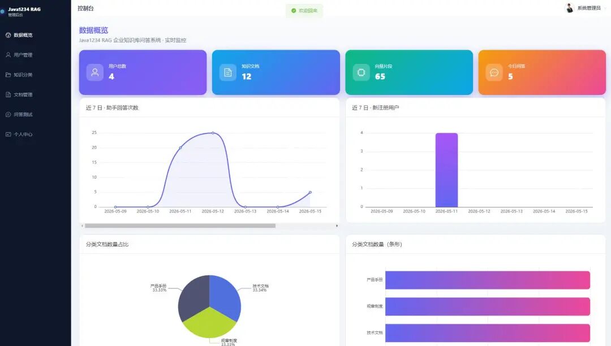Open 数据概览 via its dashboard gauge icon
The image size is (611, 346).
(8, 35)
